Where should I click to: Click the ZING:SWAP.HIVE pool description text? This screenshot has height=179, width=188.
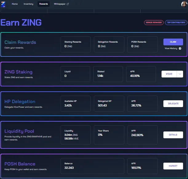pyautogui.click(x=28, y=138)
